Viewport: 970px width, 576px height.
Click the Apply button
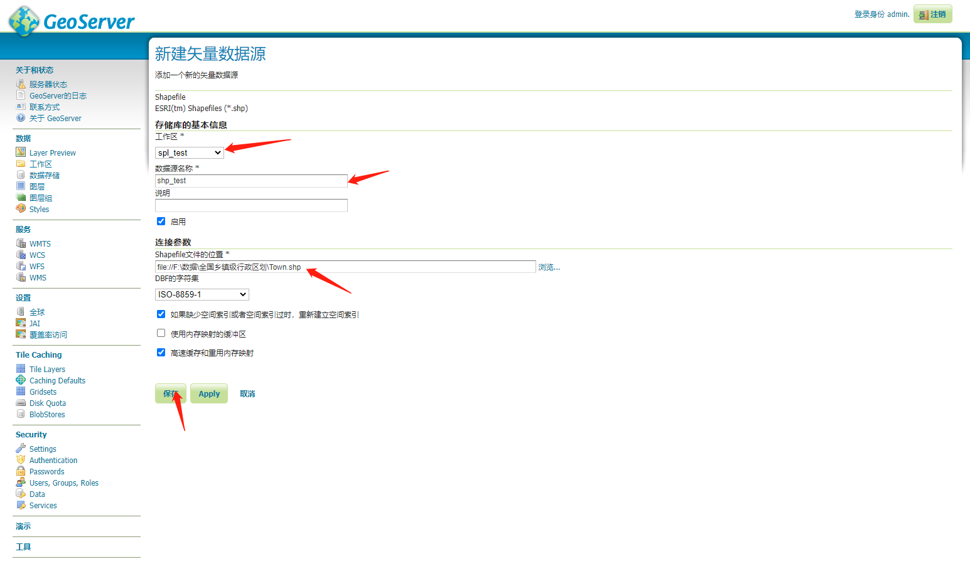coord(208,393)
